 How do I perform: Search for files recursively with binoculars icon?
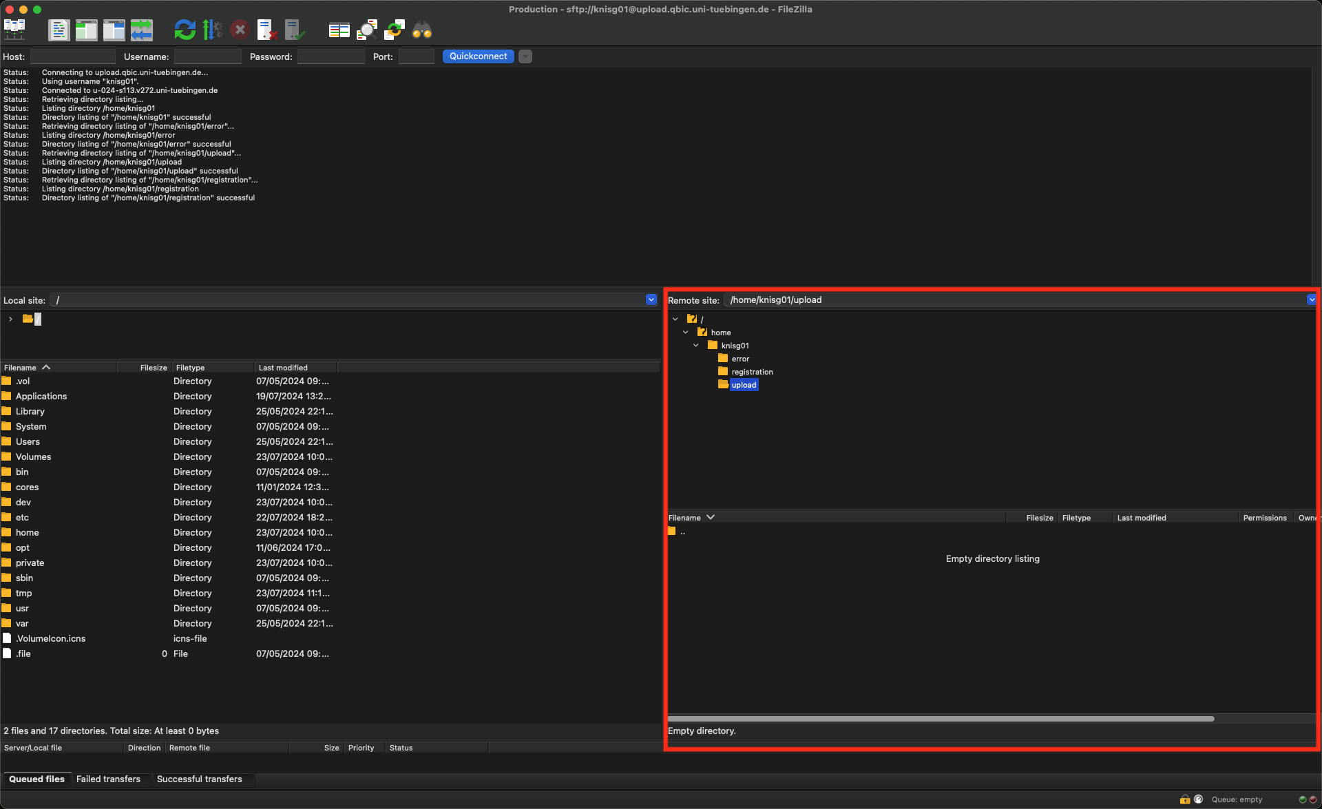pyautogui.click(x=422, y=30)
